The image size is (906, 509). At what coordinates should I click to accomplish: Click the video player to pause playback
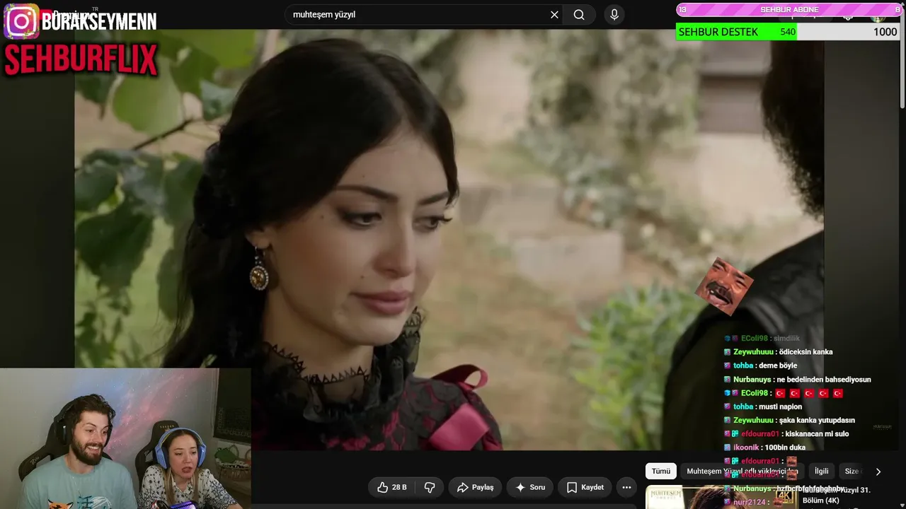click(x=449, y=239)
